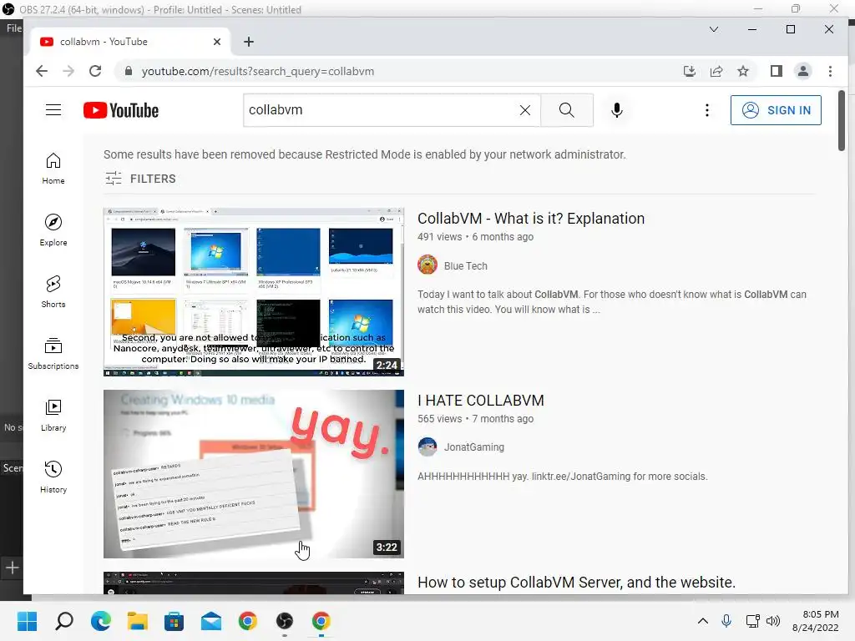Viewport: 855px width, 641px height.
Task: Open the Windows Start menu
Action: pos(28,621)
